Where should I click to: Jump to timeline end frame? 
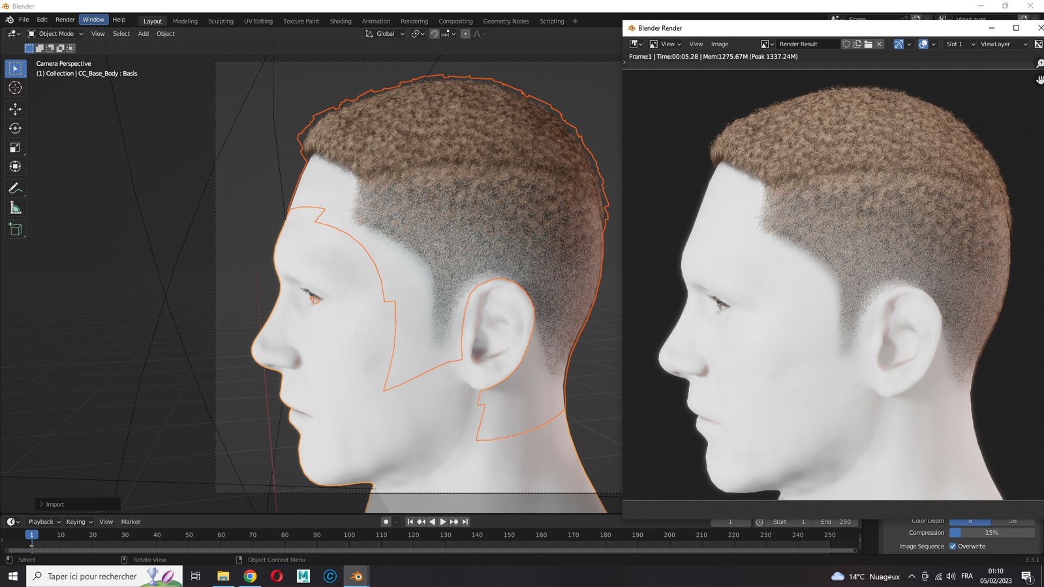(465, 522)
